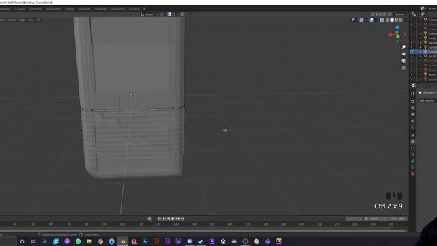The width and height of the screenshot is (437, 246).
Task: Click the blue Z axis on navigation gizmo
Action: click(397, 27)
